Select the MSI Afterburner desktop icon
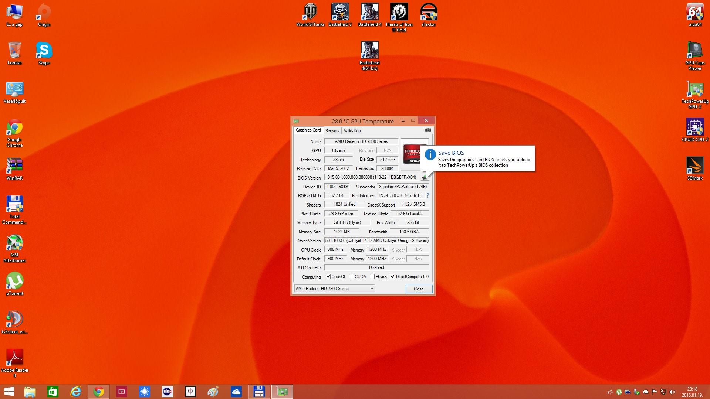710x399 pixels. point(14,248)
